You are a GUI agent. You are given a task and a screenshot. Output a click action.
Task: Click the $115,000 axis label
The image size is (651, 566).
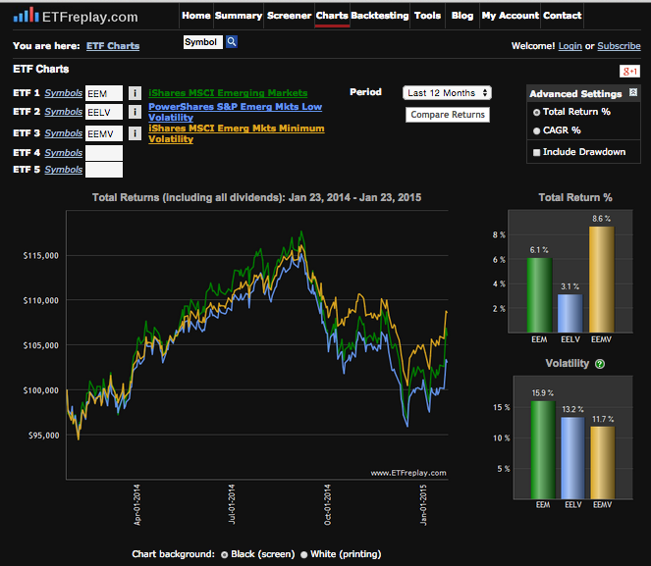40,256
